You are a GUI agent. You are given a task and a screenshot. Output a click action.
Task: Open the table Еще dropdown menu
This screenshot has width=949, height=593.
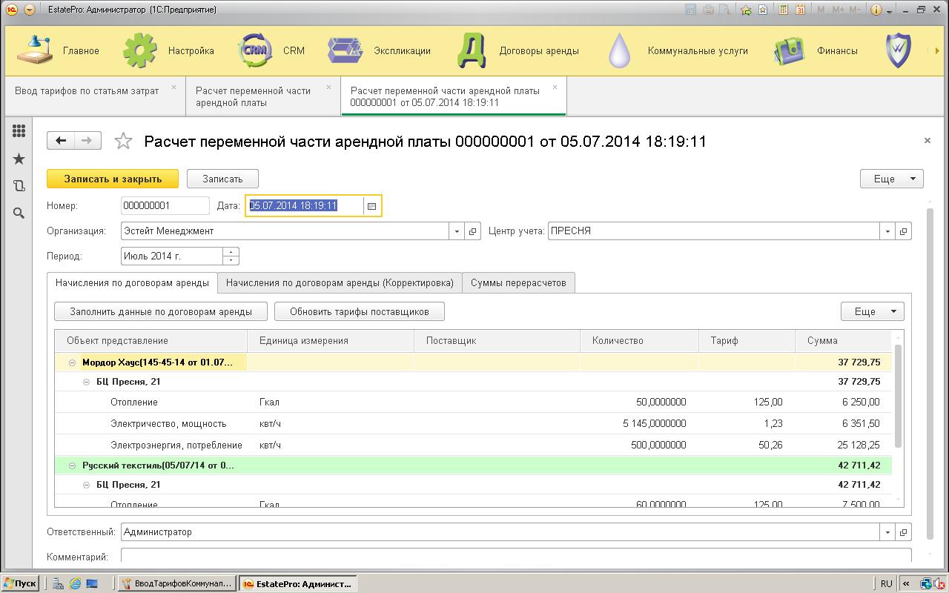(872, 311)
